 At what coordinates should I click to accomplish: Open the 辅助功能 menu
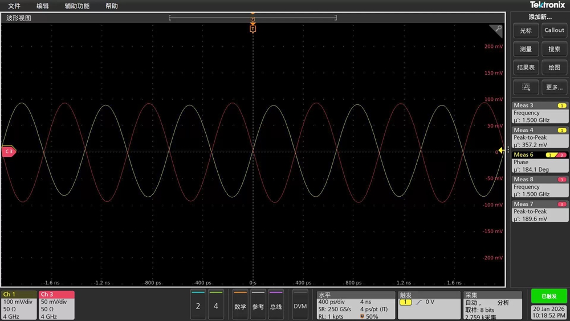[x=76, y=6]
